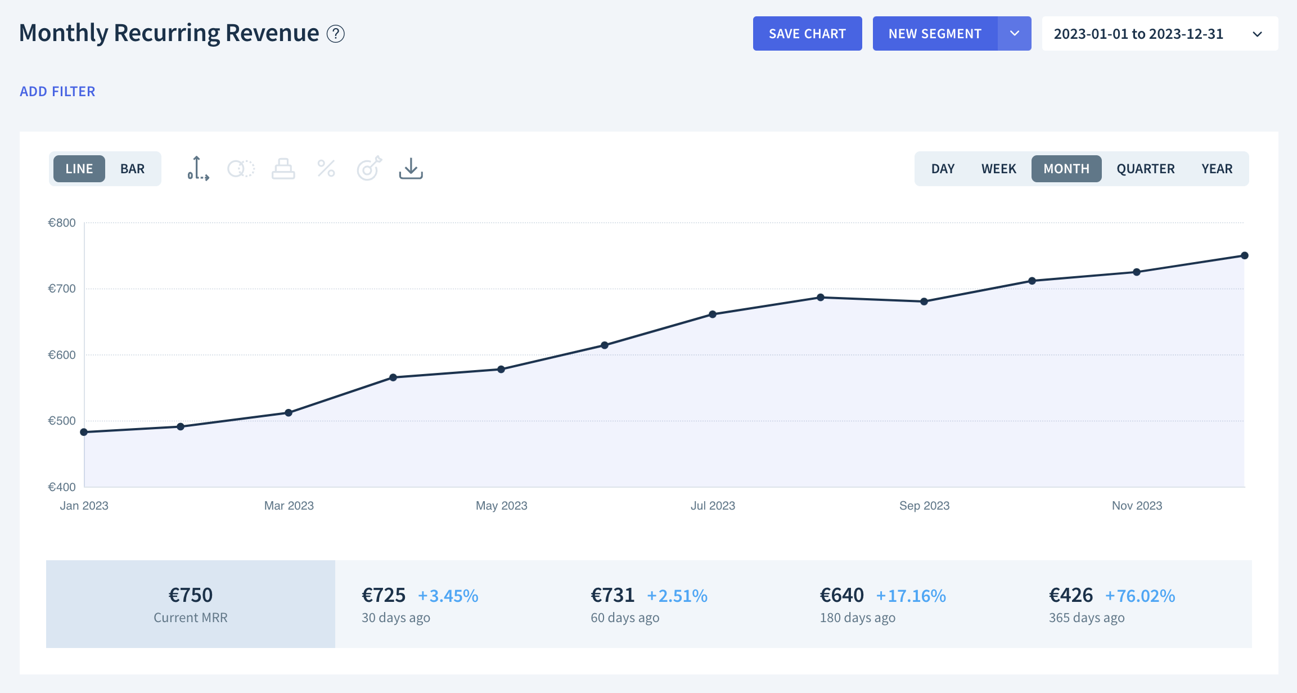Screen dimensions: 1297x693
Task: Click the compare periods circles icon
Action: (x=241, y=169)
